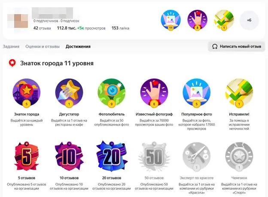The image size is (268, 197).
Task: Open the Оценки и отзывы tab
Action: (x=43, y=46)
